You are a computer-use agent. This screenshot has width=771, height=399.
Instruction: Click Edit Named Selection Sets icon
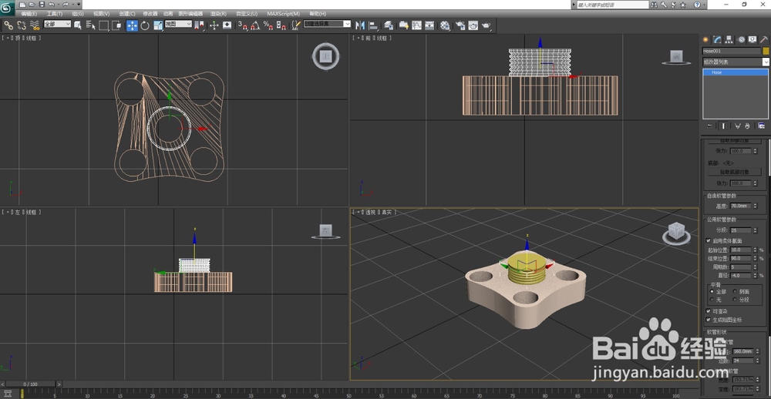click(296, 25)
